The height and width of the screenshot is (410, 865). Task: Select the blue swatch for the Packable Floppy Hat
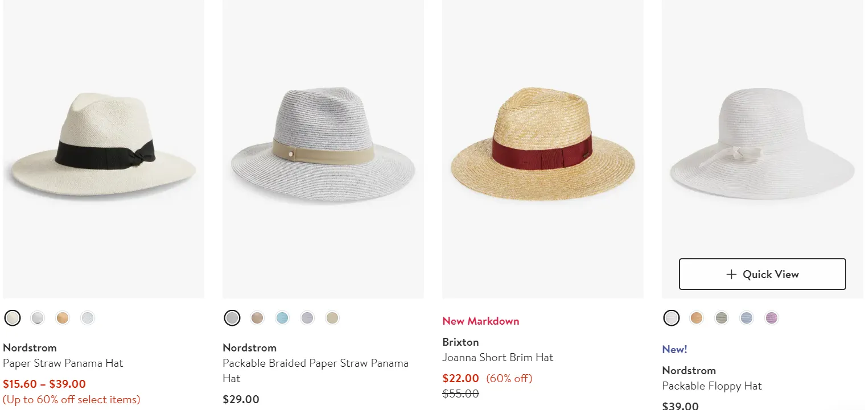coord(746,318)
